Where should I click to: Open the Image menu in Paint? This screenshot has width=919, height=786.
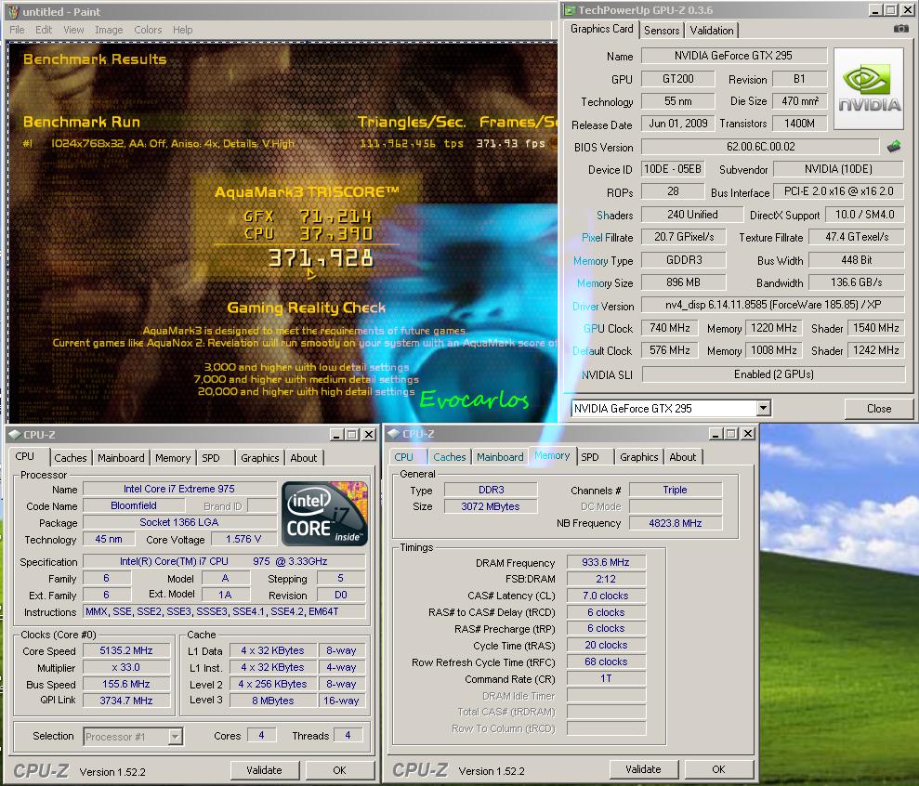pyautogui.click(x=109, y=30)
